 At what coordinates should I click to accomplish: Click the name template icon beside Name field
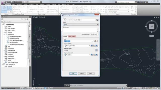97,20
